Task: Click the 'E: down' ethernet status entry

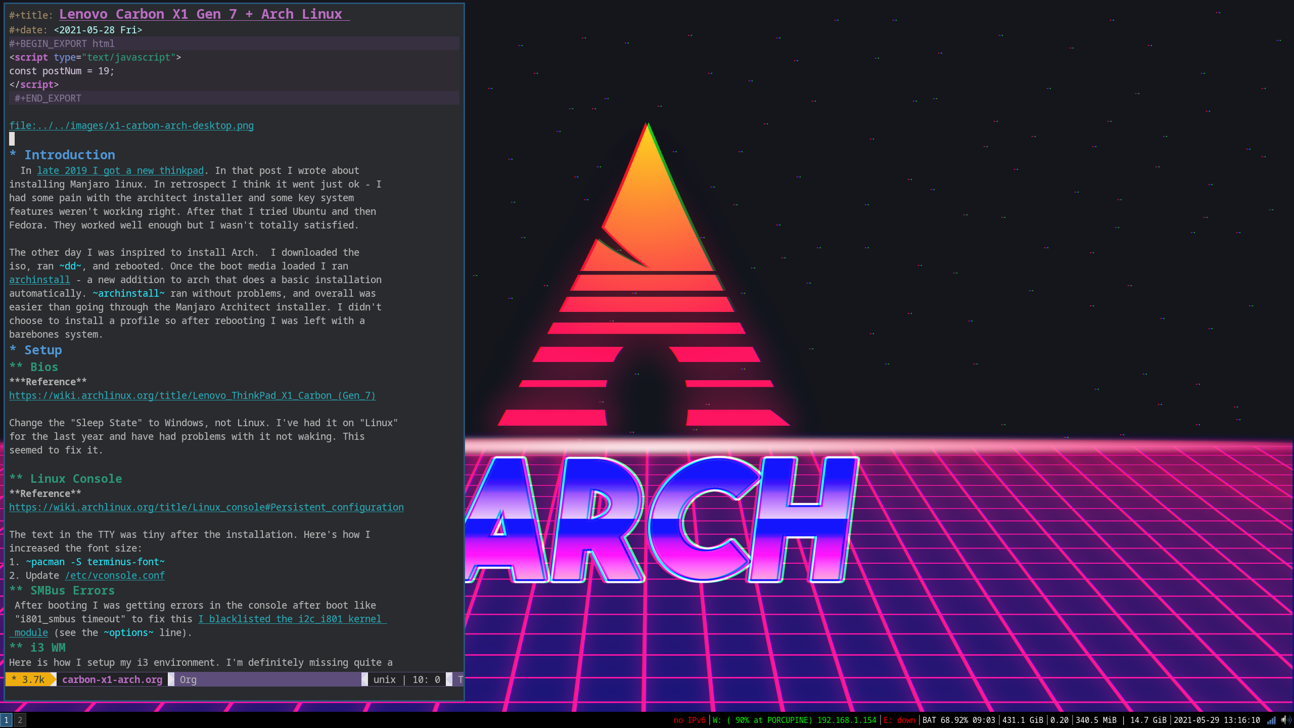Action: (899, 720)
